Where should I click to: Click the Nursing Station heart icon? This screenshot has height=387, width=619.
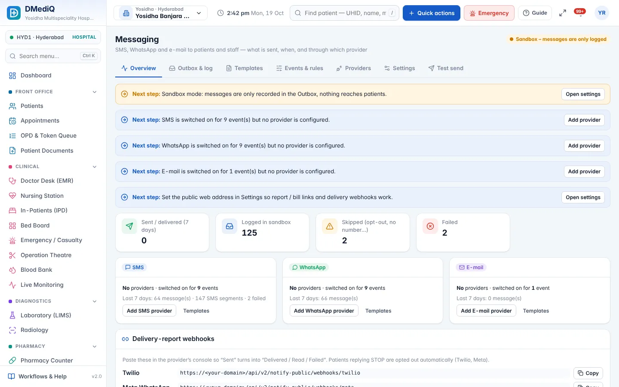tap(12, 196)
